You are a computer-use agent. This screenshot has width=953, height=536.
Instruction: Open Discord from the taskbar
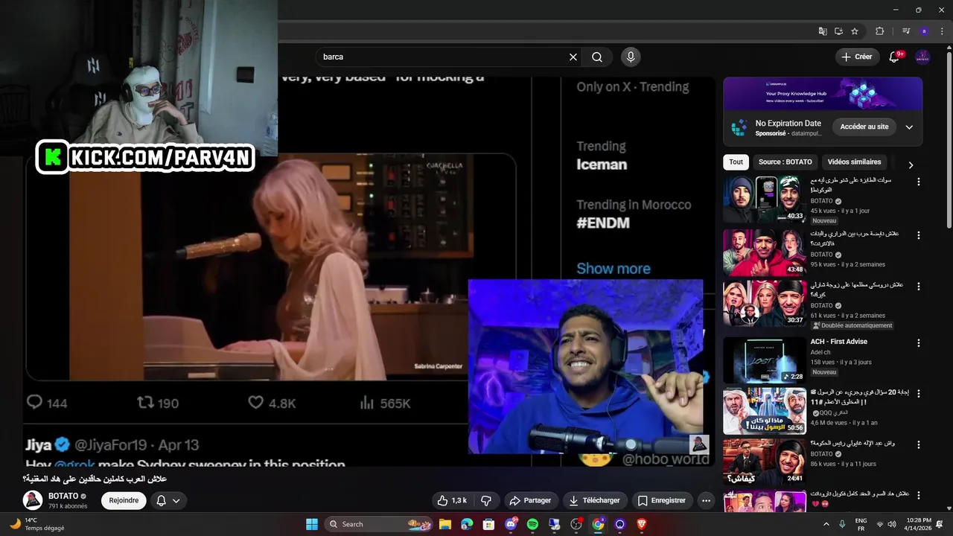click(x=511, y=524)
